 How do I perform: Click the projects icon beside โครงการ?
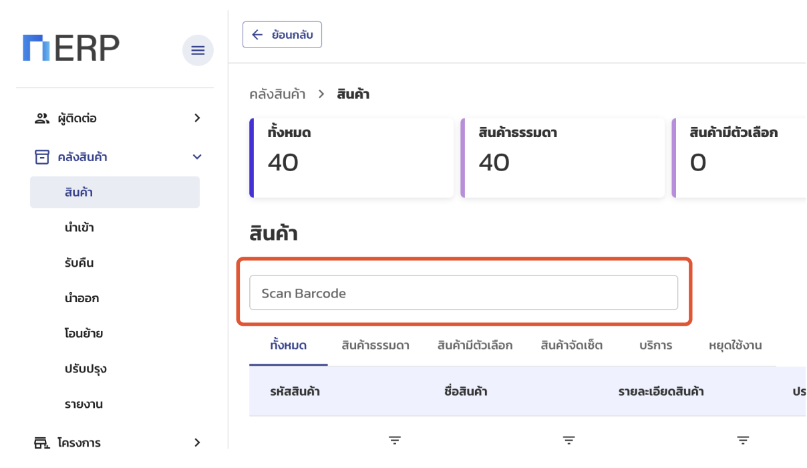click(40, 442)
